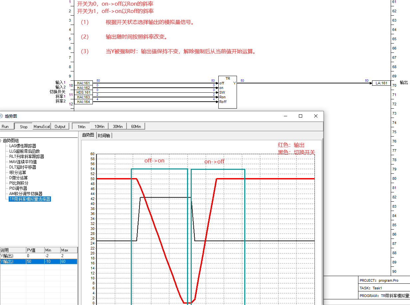Click the PV值 column header
Screen dimensions: 410x305
tap(35, 250)
